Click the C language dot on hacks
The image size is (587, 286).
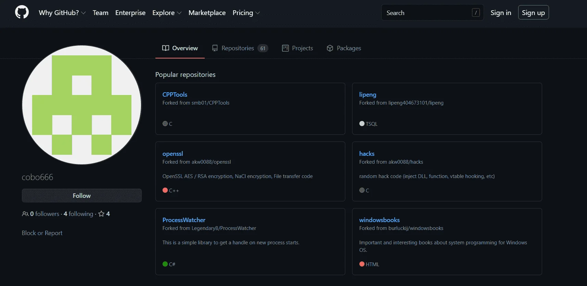[362, 190]
